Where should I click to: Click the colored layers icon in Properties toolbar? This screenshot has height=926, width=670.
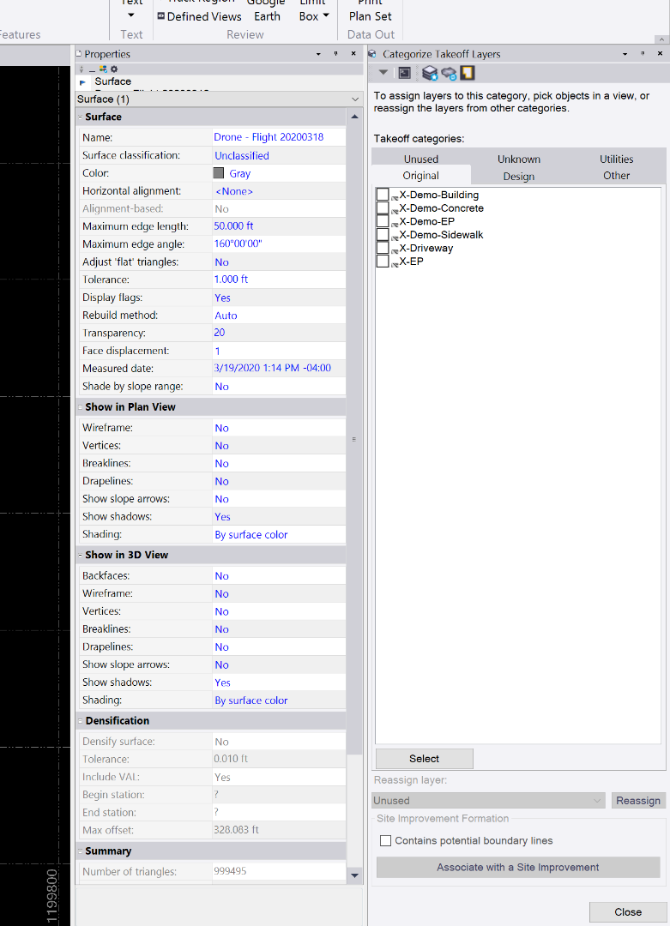coord(103,69)
